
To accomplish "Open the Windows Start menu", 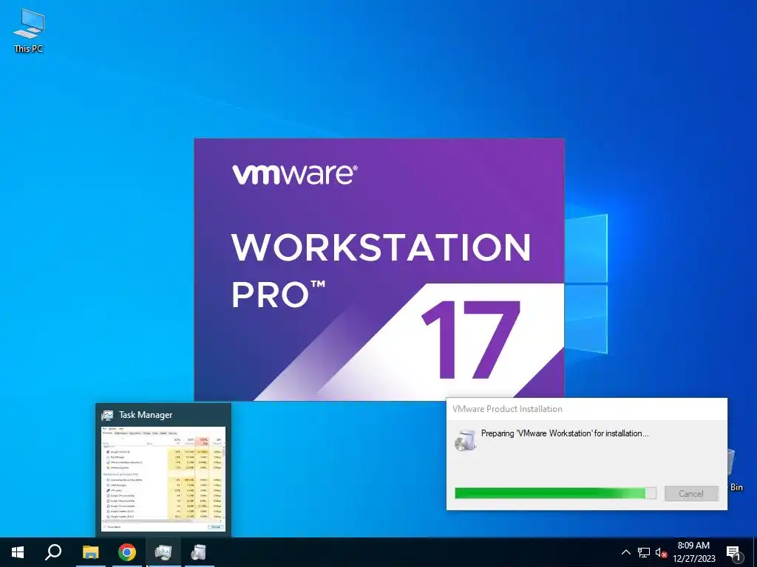I will (18, 552).
